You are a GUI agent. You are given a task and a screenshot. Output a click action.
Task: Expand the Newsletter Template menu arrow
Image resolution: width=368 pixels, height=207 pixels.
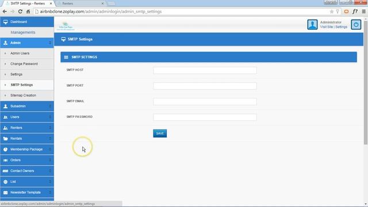pyautogui.click(x=50, y=193)
